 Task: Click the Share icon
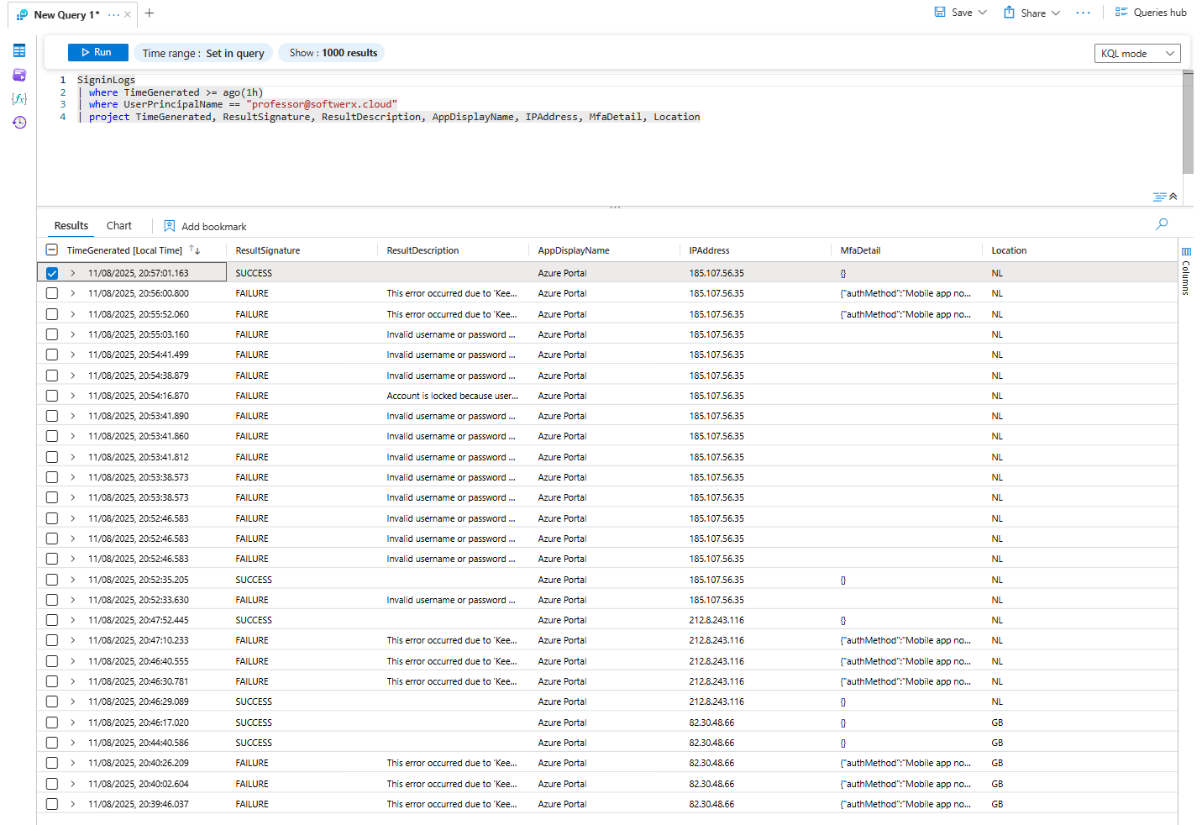tap(1009, 13)
